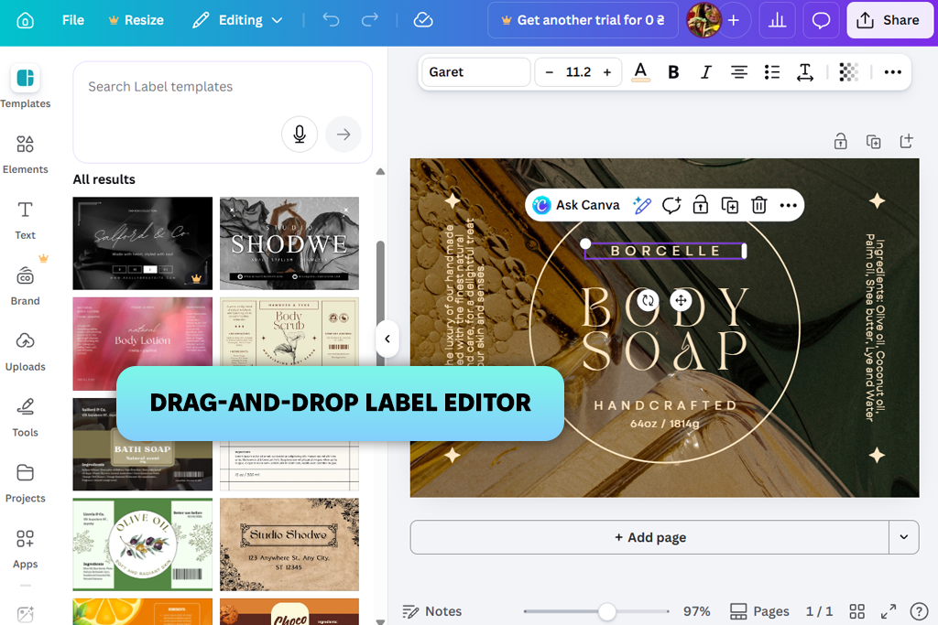The height and width of the screenshot is (625, 938).
Task: Open the Elements sidebar tab
Action: [x=25, y=154]
